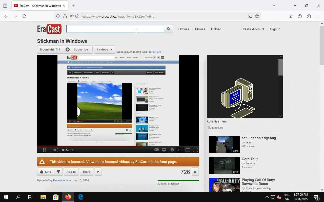Screen dimensions: 324x202
Task: Click Sign In
Action: (x=275, y=29)
